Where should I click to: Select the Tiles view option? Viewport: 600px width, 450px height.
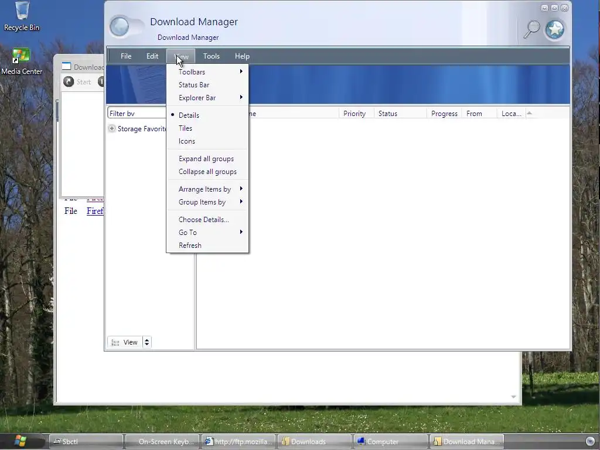tap(207, 128)
